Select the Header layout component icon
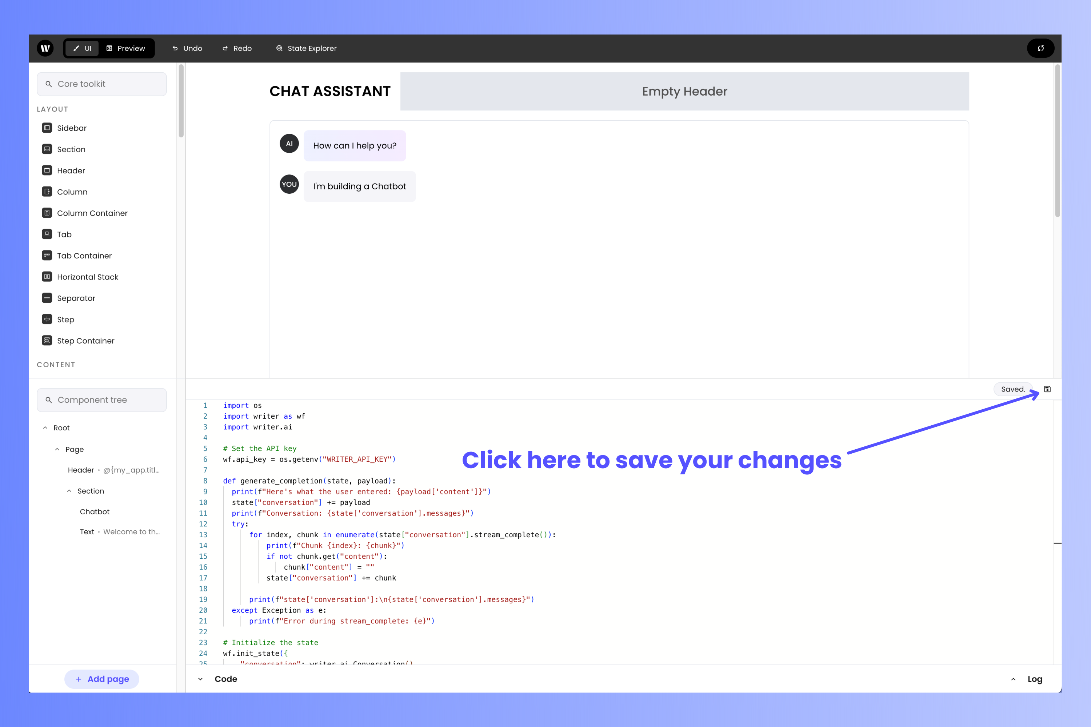 pos(47,170)
